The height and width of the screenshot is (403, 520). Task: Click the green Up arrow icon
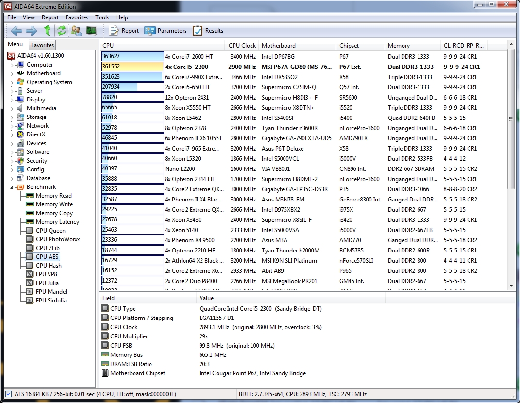pos(47,31)
